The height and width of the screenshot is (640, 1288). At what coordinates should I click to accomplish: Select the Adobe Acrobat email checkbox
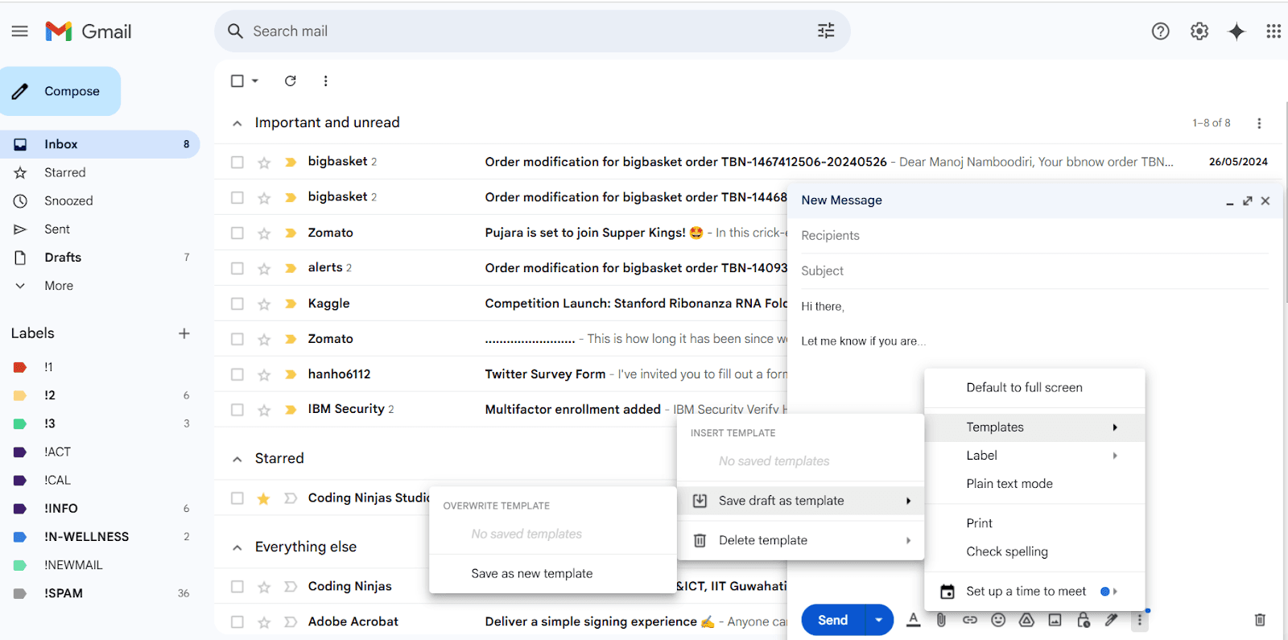point(237,621)
